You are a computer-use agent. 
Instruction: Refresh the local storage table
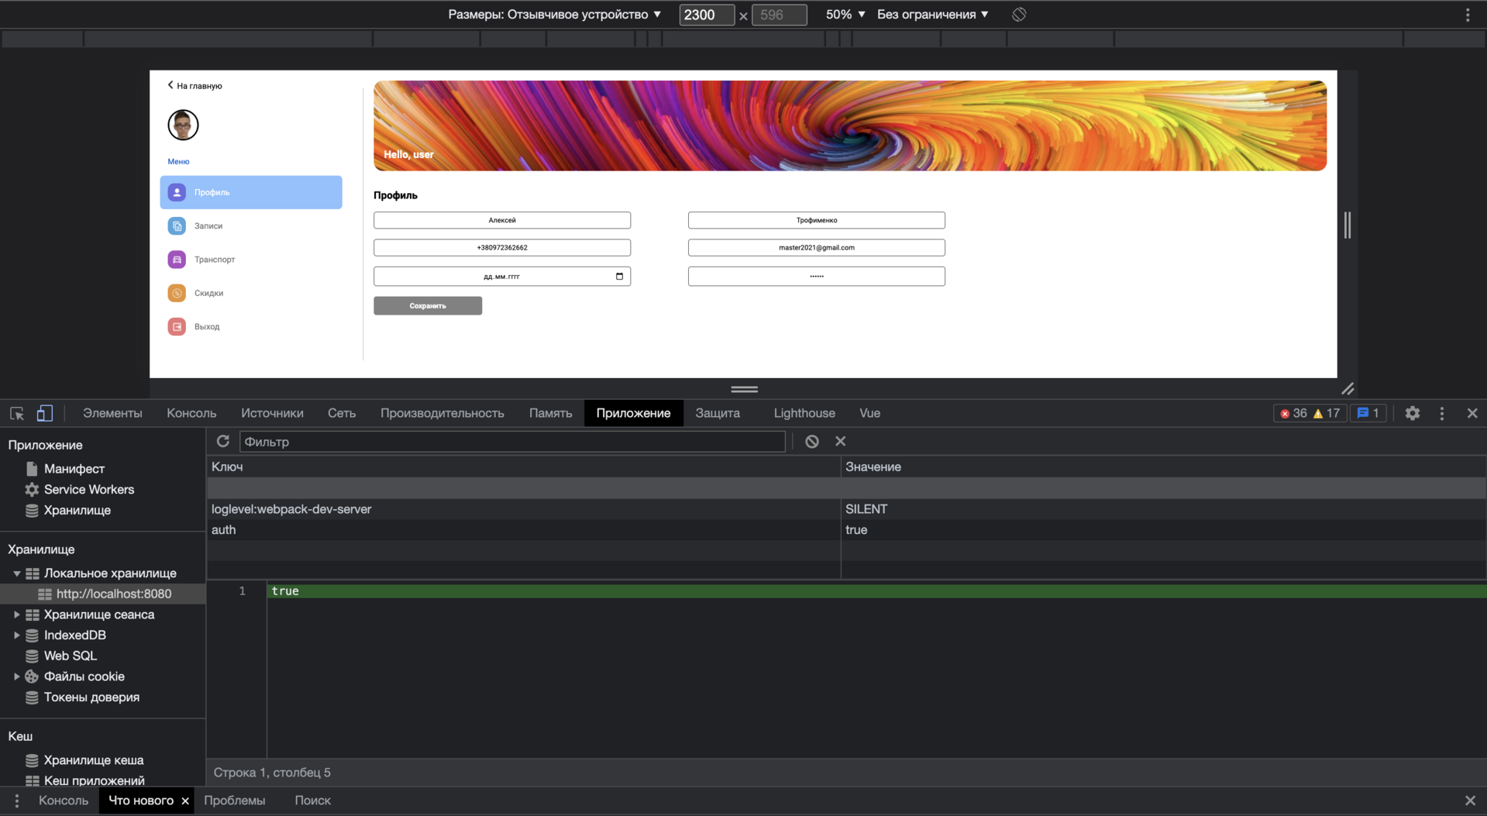pos(223,441)
